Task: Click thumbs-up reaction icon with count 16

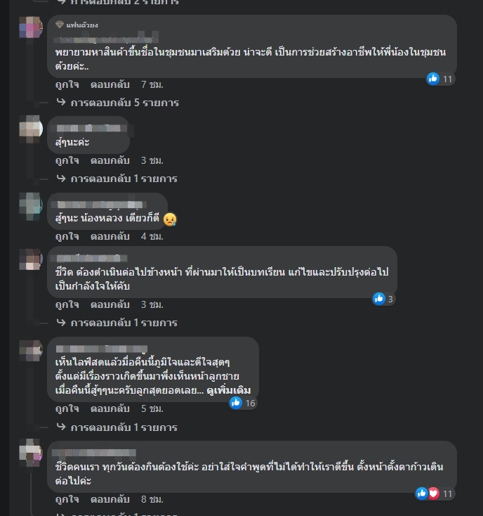Action: pyautogui.click(x=236, y=403)
